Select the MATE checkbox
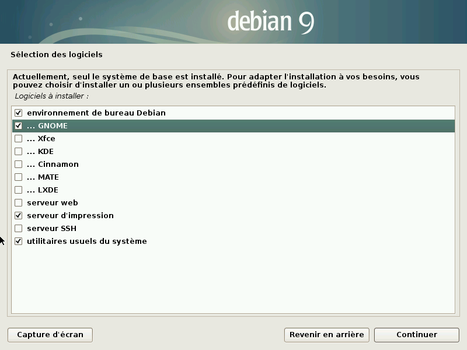The height and width of the screenshot is (350, 467). [18, 177]
